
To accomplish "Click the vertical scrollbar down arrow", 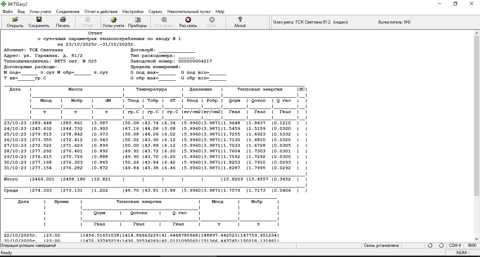I will coord(476,239).
